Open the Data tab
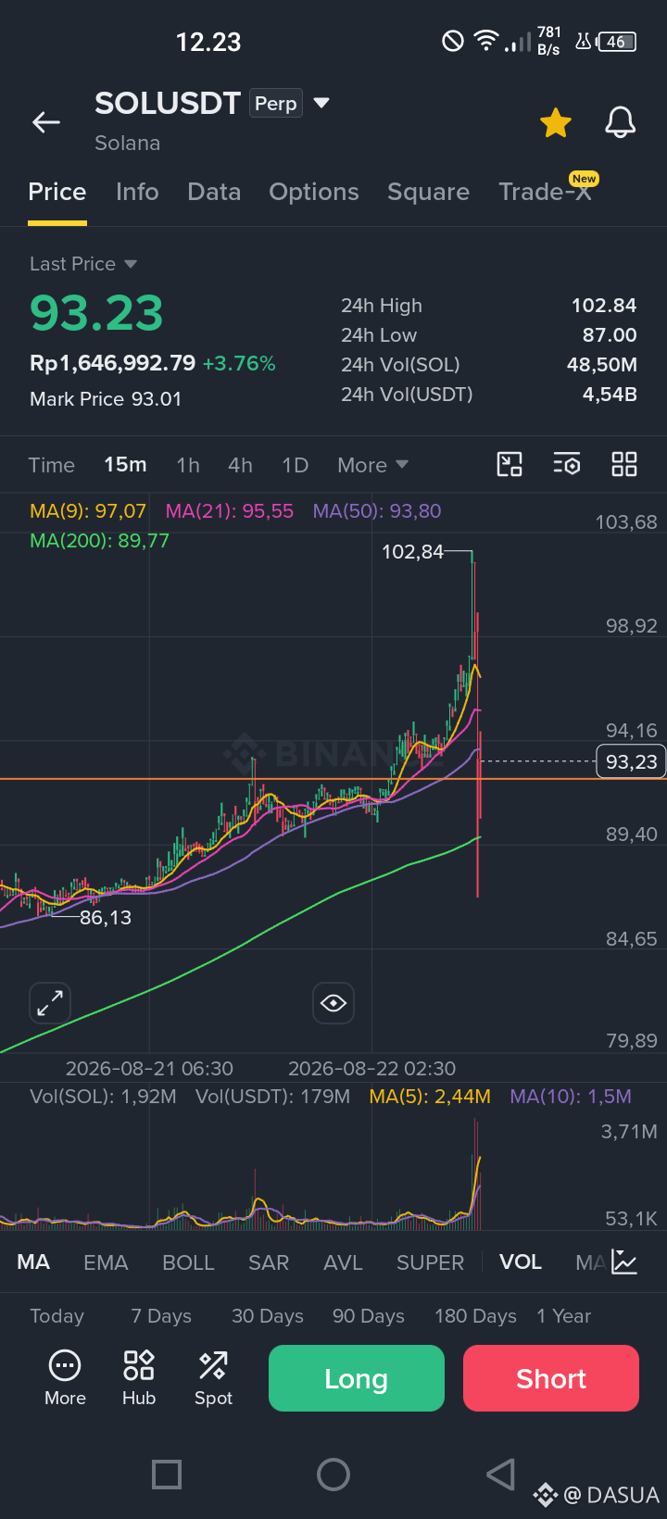The width and height of the screenshot is (667, 1519). click(214, 192)
